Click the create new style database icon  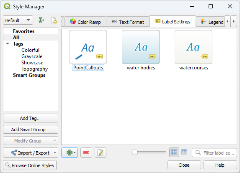click(41, 20)
